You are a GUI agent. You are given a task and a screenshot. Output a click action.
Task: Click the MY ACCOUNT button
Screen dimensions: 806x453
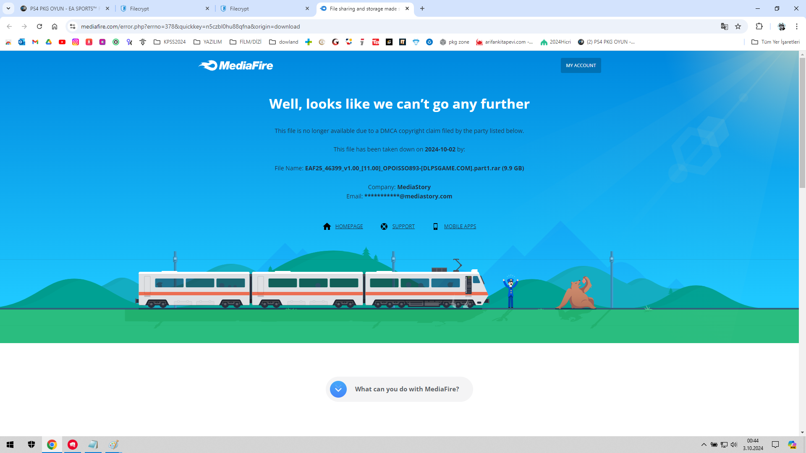[581, 65]
